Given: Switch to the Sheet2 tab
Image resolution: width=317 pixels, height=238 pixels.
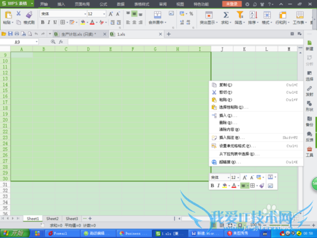Looking at the screenshot, I should [x=52, y=218].
